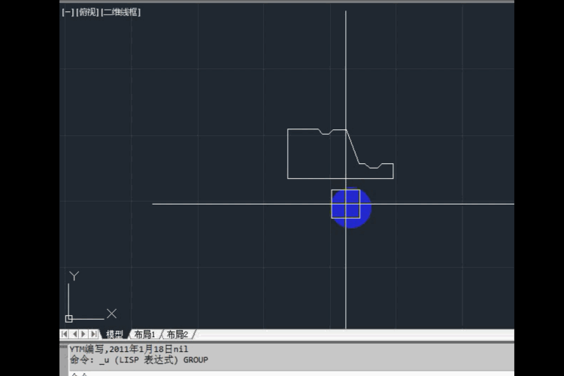Image resolution: width=564 pixels, height=376 pixels.
Task: Click the next layout tab arrow
Action: point(83,334)
